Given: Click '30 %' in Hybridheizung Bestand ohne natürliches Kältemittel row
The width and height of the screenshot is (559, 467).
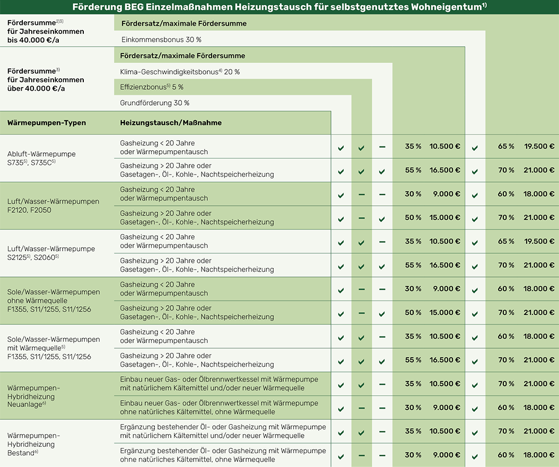Looking at the screenshot, I should [x=413, y=455].
